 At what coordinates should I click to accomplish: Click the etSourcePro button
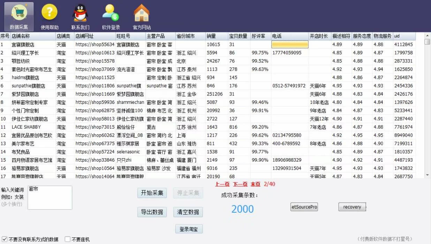click(x=304, y=207)
